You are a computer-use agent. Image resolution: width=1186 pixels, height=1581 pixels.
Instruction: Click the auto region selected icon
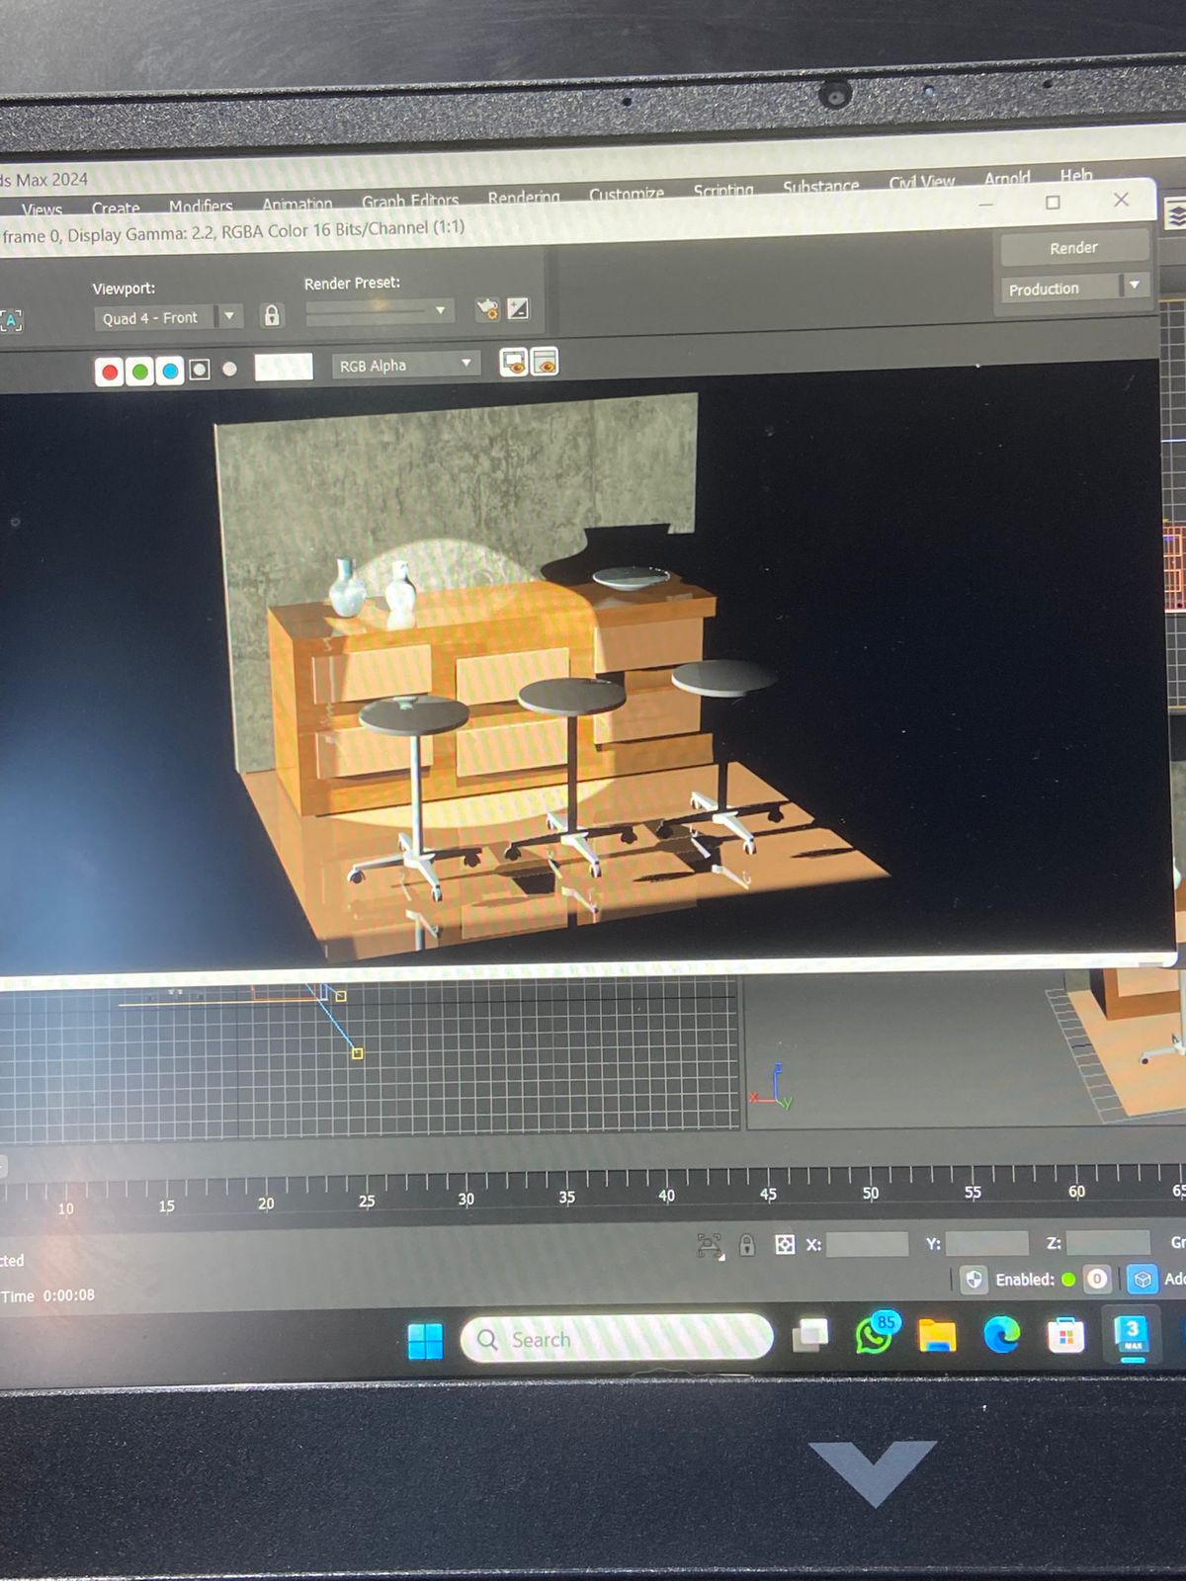click(11, 320)
